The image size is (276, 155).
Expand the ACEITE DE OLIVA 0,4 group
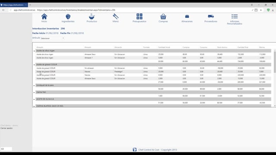[x=34, y=99]
